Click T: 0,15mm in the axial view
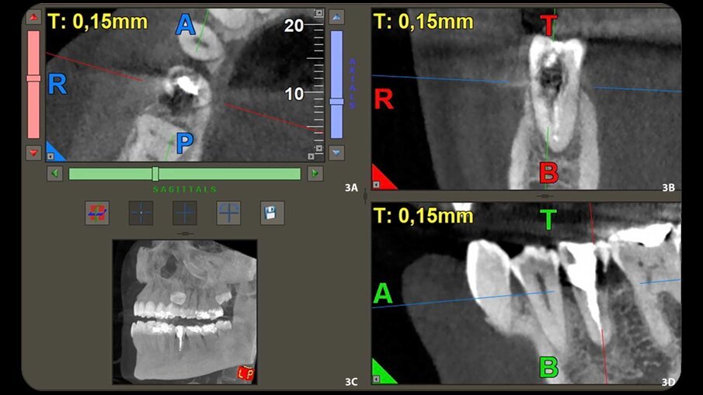 (x=97, y=22)
